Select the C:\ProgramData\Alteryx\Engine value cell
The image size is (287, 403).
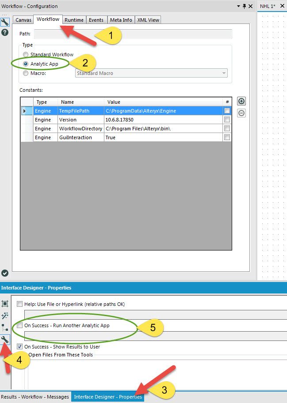coord(163,111)
